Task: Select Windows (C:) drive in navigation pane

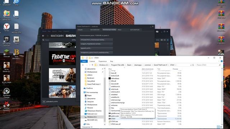Action: 92,117
